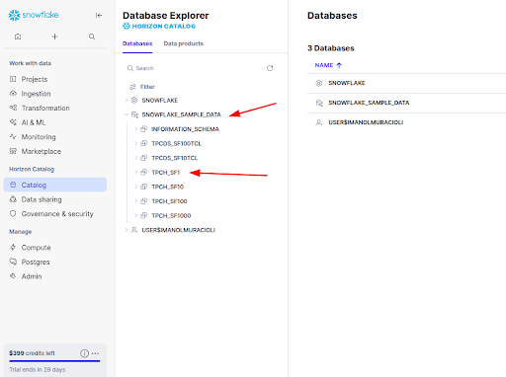506x377 pixels.
Task: Expand the SNOWFLAKE database node
Action: (126, 100)
